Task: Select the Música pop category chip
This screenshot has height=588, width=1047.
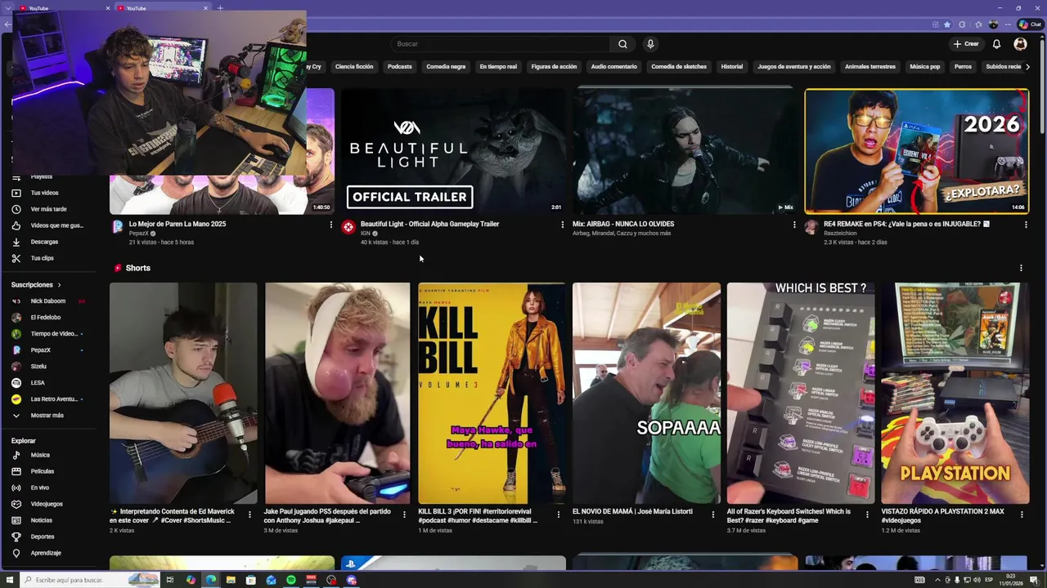Action: (x=925, y=67)
